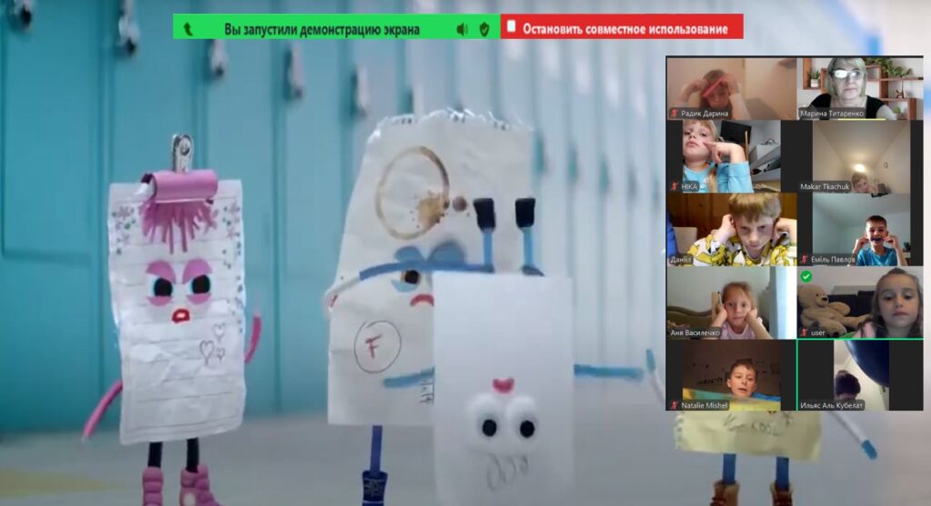Click the Радик Дарина name label

click(705, 114)
